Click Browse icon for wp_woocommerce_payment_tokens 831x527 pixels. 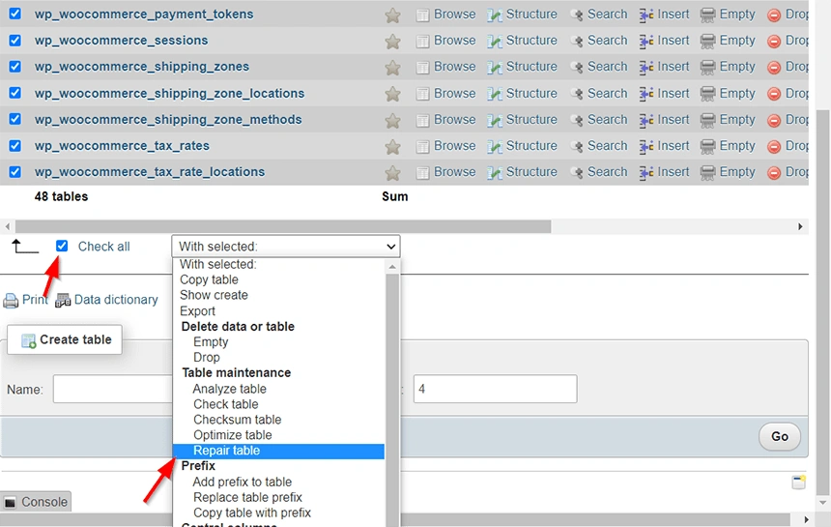click(x=422, y=15)
